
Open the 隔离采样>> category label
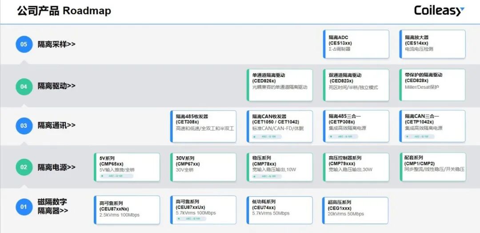coord(56,44)
